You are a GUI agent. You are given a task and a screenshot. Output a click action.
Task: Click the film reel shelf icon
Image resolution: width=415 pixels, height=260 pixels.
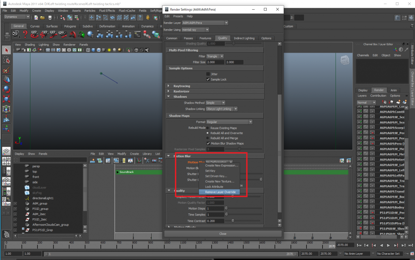point(16,34)
